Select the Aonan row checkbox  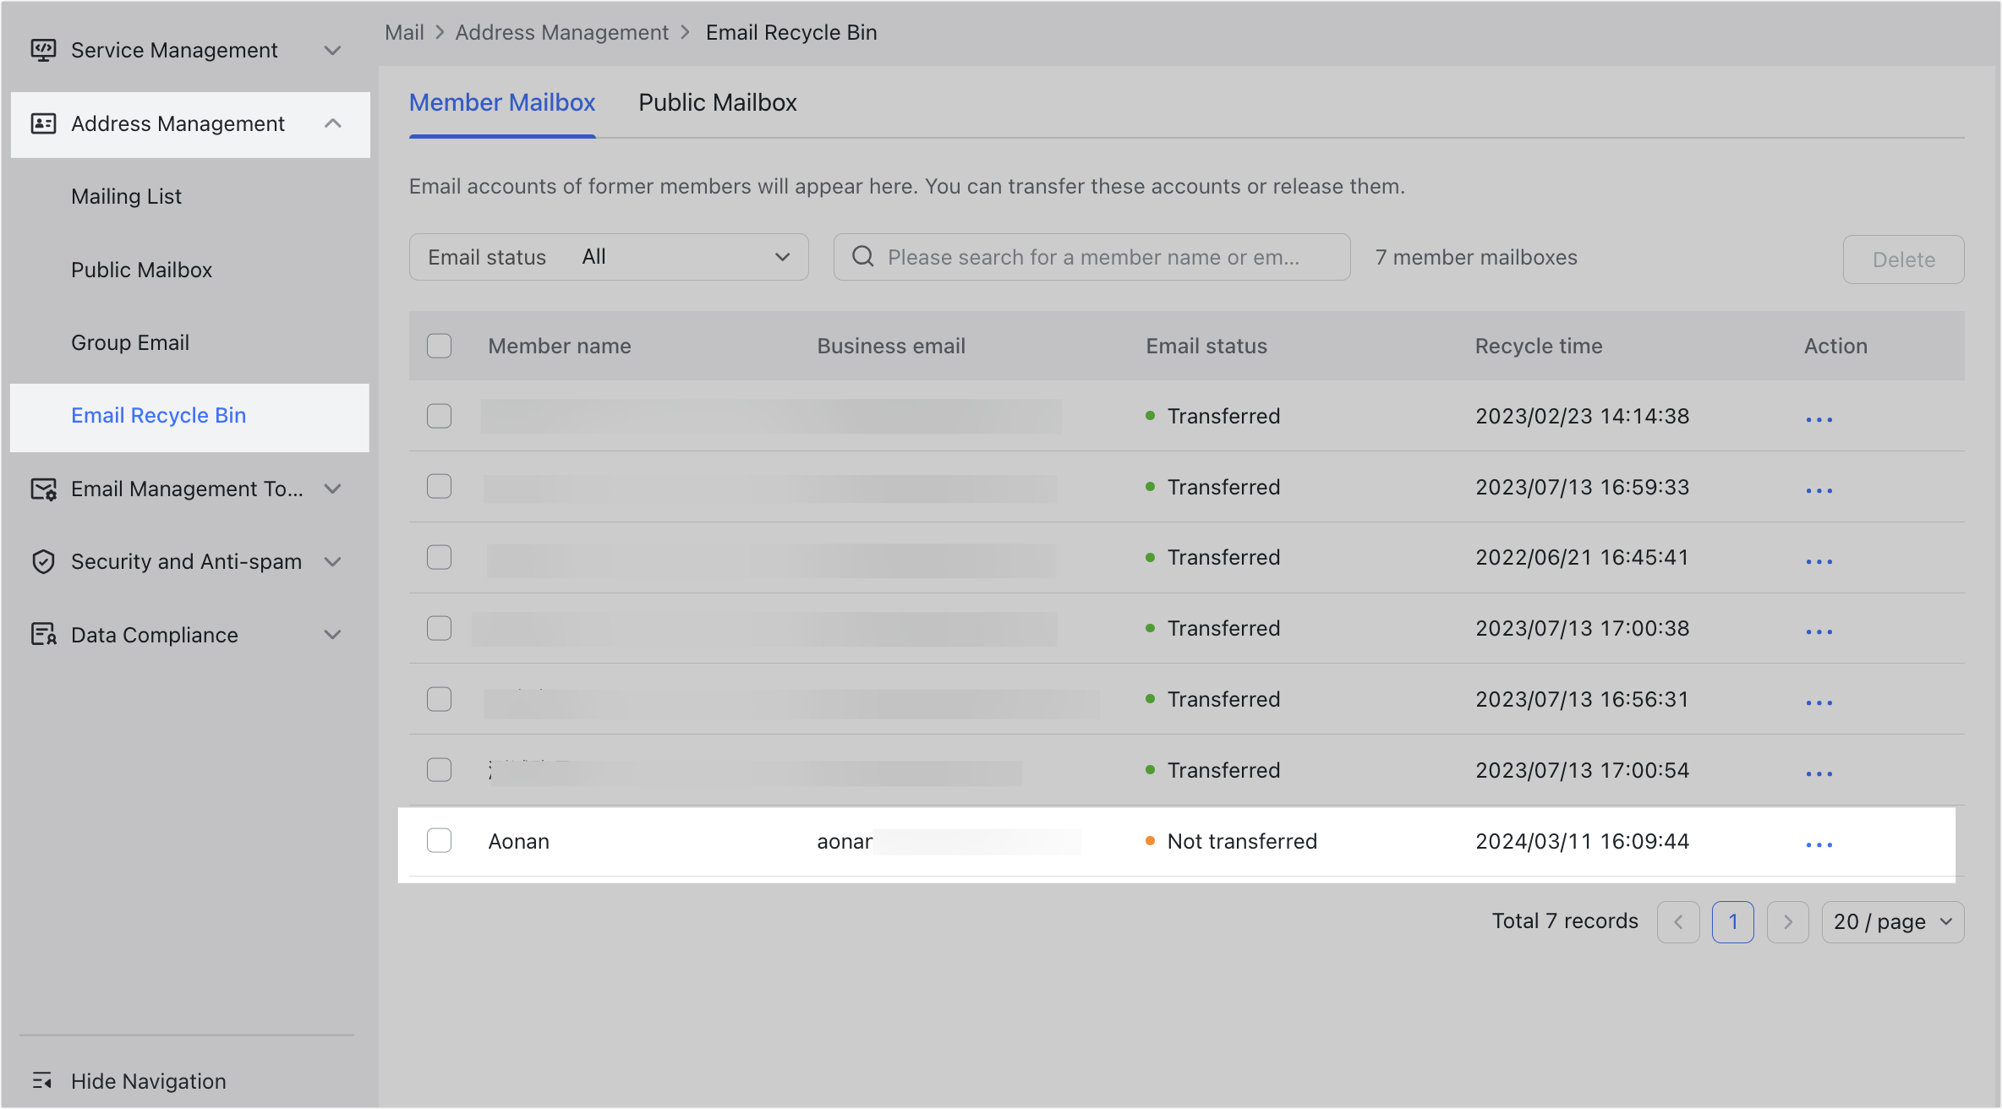[439, 840]
